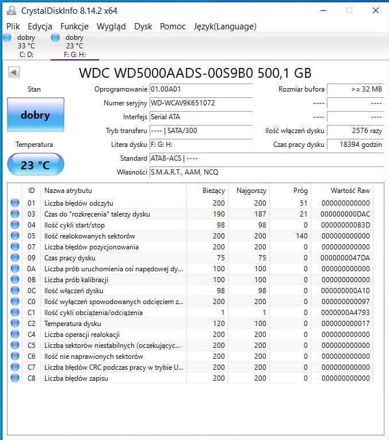Click the Litera dysku field F: G: H:
Screen dimensions: 389x440
(x=201, y=145)
